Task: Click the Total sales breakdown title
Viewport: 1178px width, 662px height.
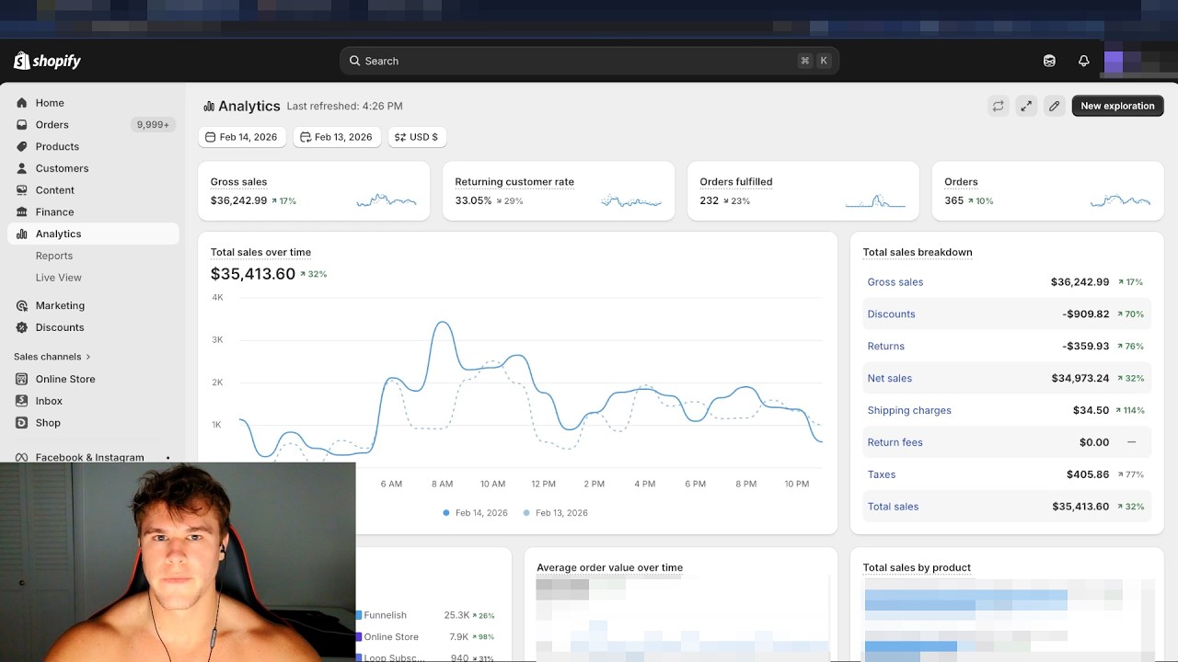Action: pos(918,252)
